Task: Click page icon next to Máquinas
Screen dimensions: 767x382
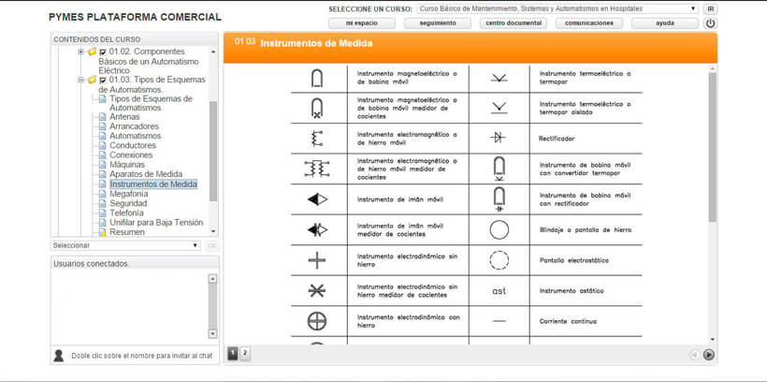Action: pos(102,165)
